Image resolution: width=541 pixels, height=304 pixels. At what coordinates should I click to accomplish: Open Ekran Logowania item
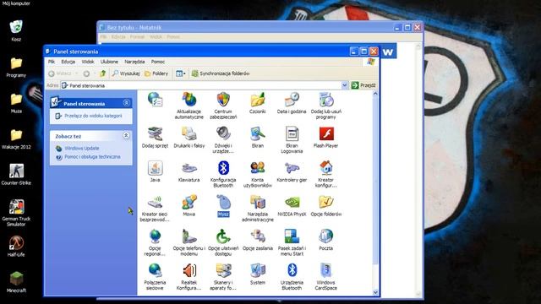point(292,139)
